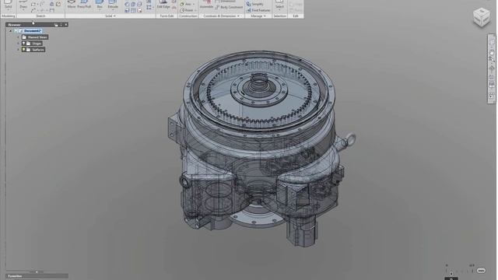Click the ViewCube in the corner

(482, 17)
